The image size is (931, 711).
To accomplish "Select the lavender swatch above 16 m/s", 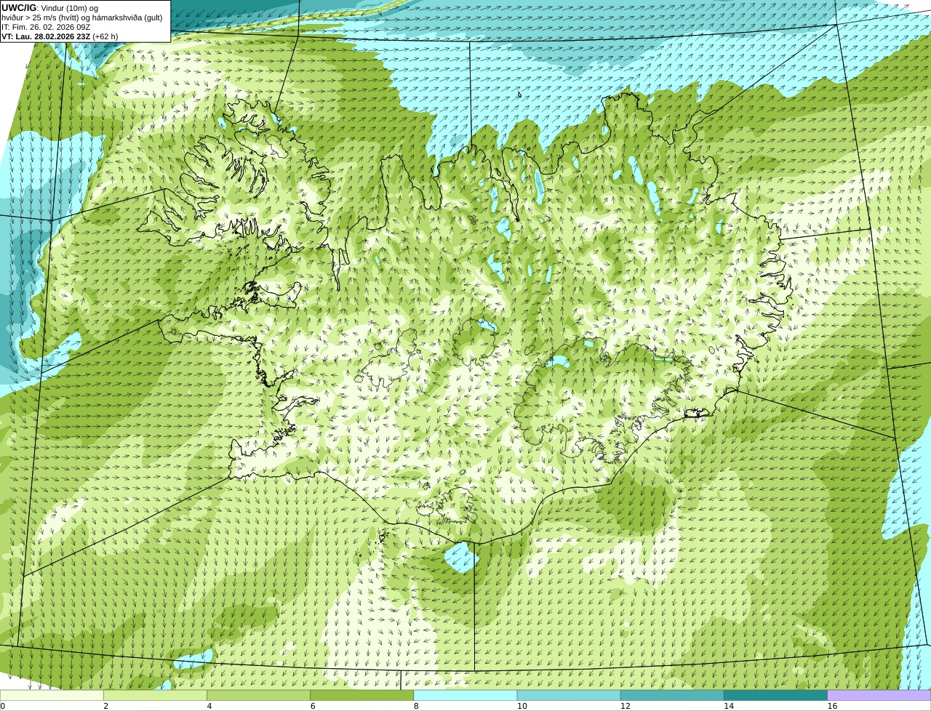I will pyautogui.click(x=879, y=695).
